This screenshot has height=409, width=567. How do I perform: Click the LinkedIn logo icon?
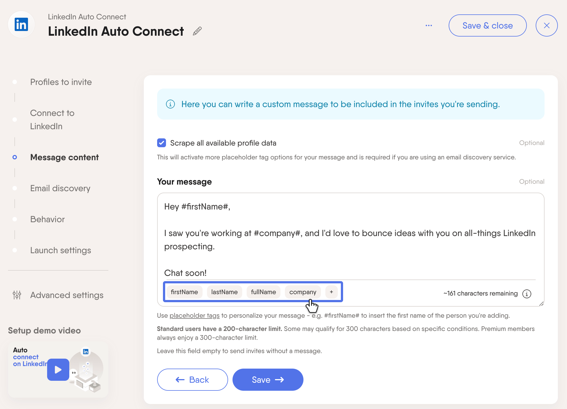tap(21, 25)
